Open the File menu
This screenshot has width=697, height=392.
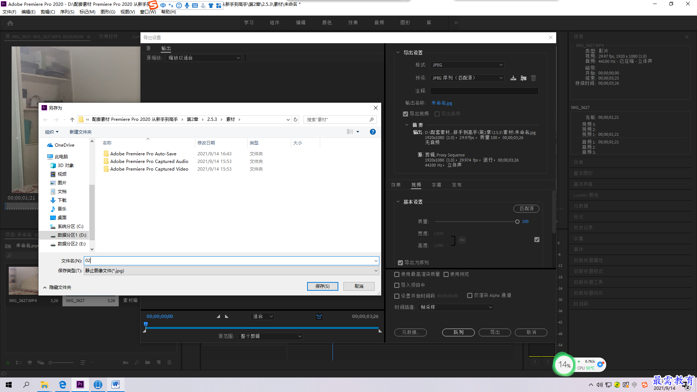(9, 12)
